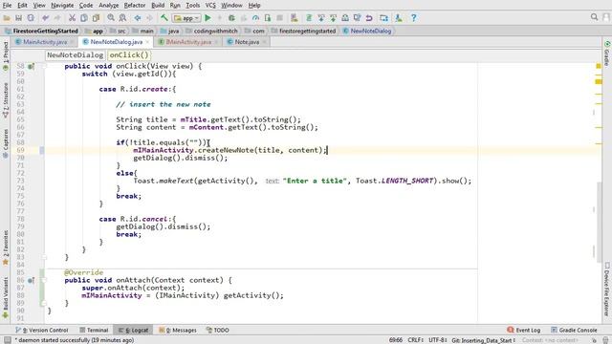Collapse onAttach method fold at line 86

[x=44, y=280]
